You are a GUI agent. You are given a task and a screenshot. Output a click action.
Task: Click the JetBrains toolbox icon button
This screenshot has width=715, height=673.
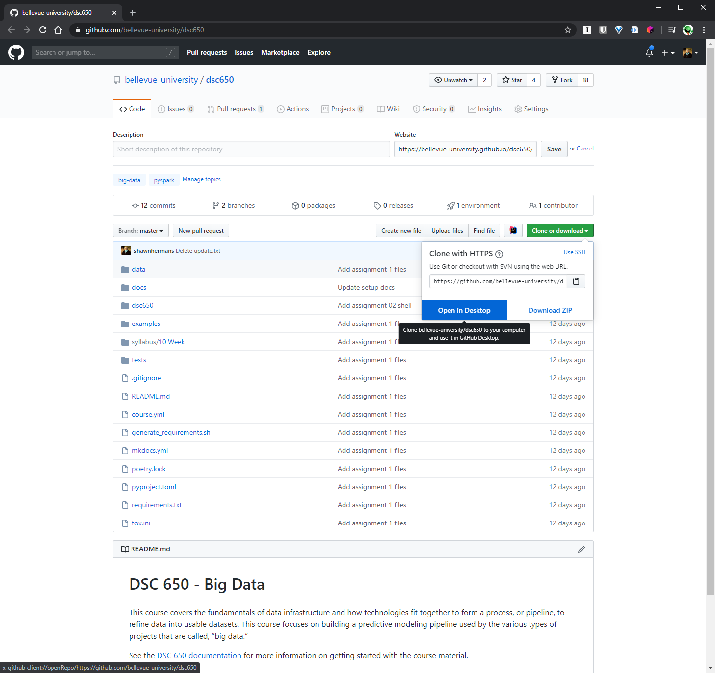[x=513, y=230]
